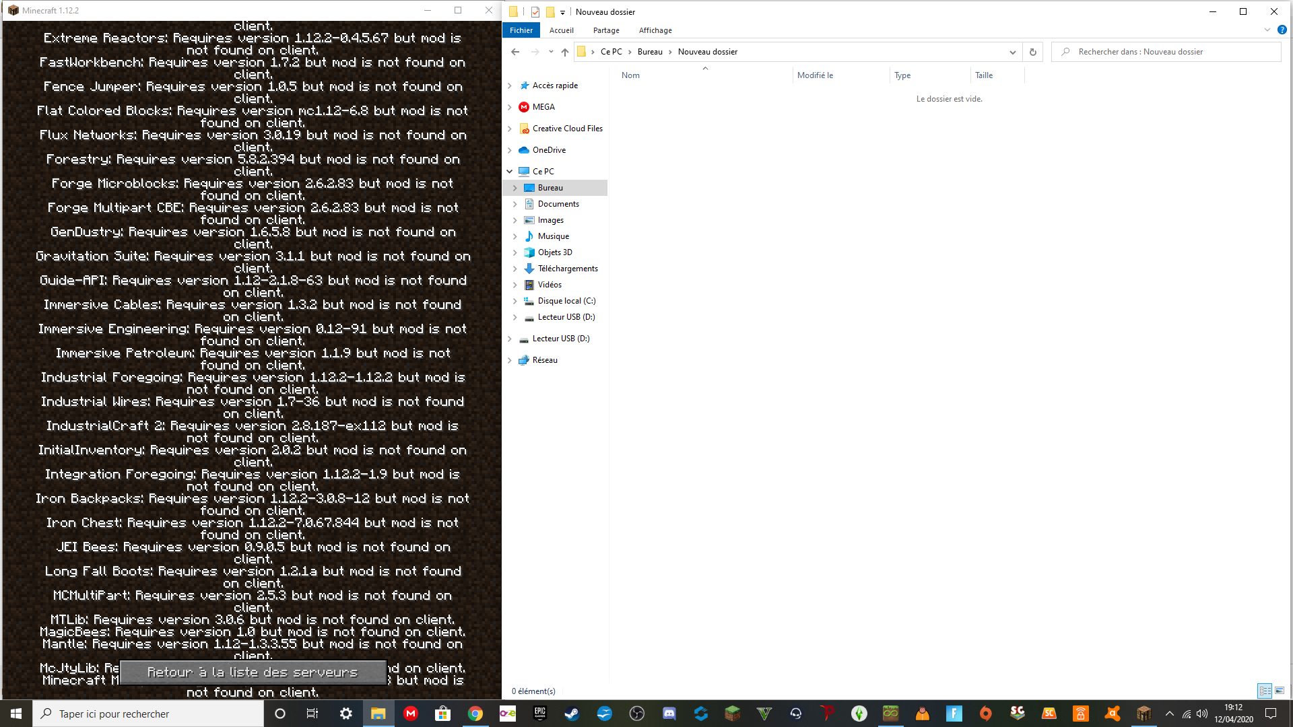The width and height of the screenshot is (1293, 727).
Task: Click the taskbar search box
Action: (x=148, y=714)
